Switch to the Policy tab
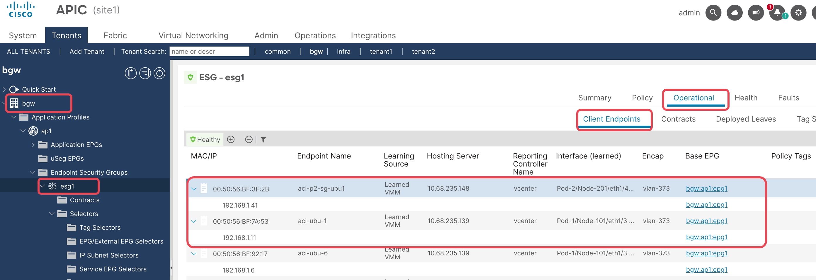 point(642,98)
